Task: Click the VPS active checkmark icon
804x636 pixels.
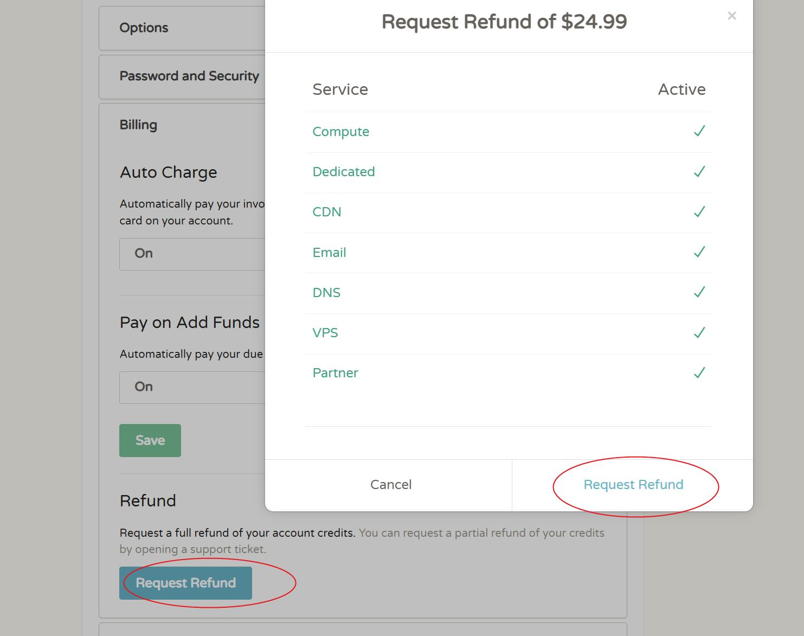Action: (699, 332)
